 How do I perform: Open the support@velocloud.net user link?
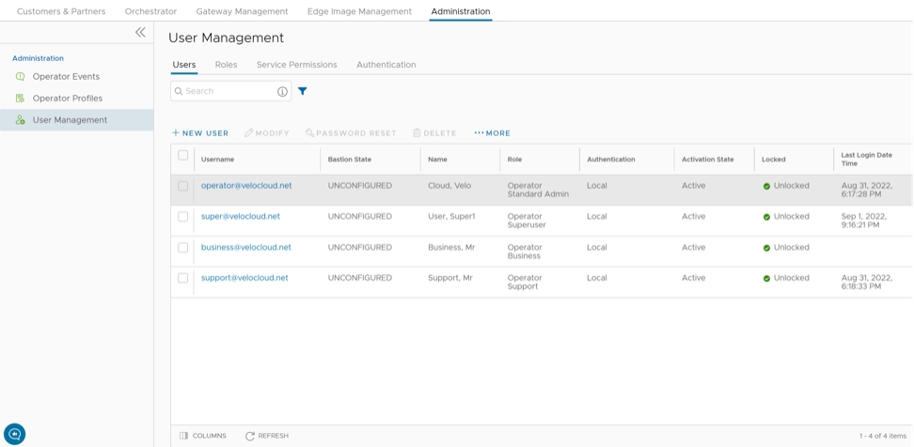click(244, 278)
